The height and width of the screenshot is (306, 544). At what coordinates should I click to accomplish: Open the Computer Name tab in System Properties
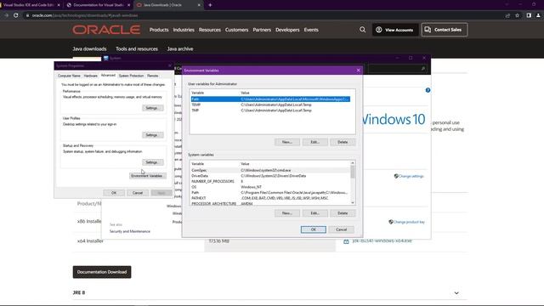69,76
